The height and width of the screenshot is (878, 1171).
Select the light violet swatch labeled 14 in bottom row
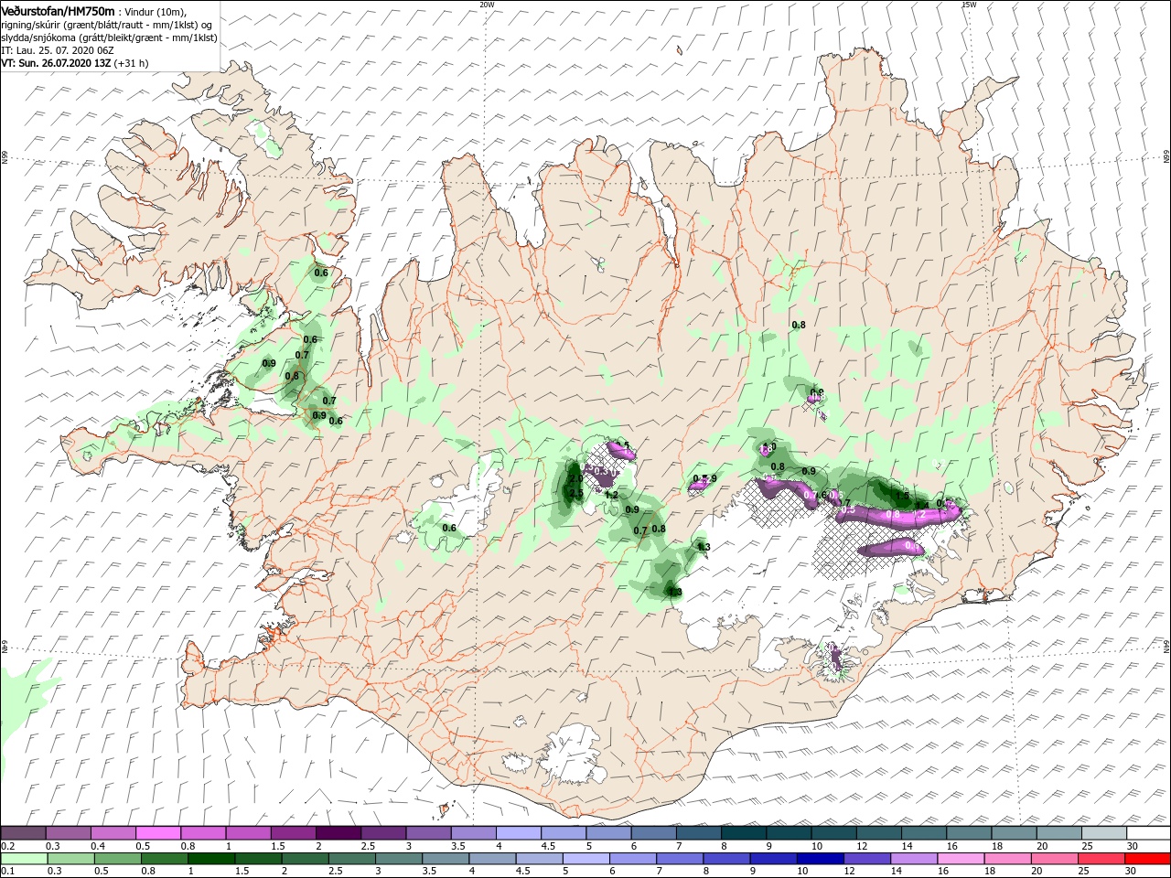tap(912, 859)
